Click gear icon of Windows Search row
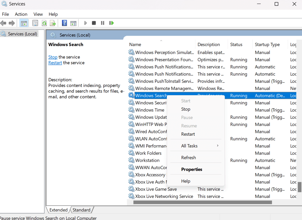This screenshot has width=302, height=220. (131, 95)
